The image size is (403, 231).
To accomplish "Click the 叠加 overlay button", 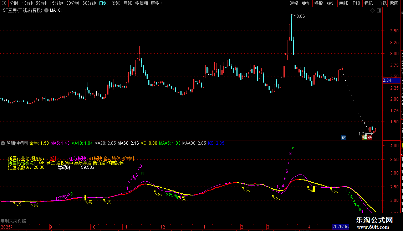I will pyautogui.click(x=306, y=3).
